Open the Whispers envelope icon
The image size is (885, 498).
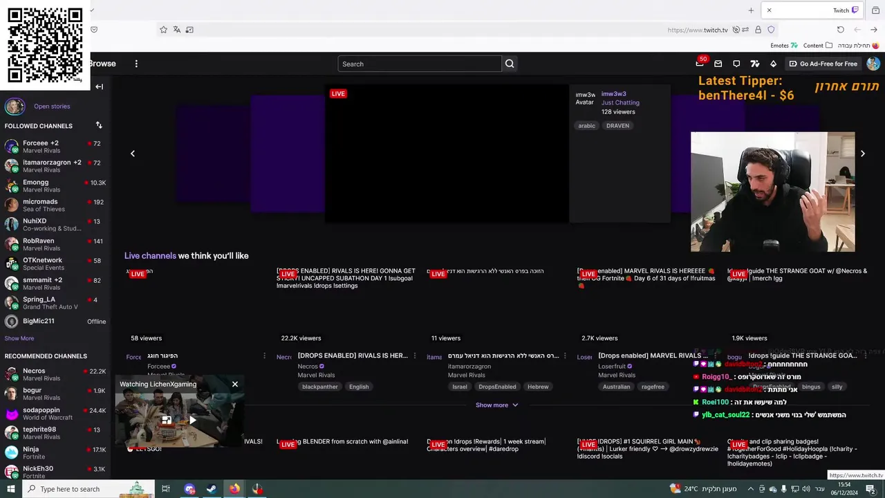click(x=718, y=64)
